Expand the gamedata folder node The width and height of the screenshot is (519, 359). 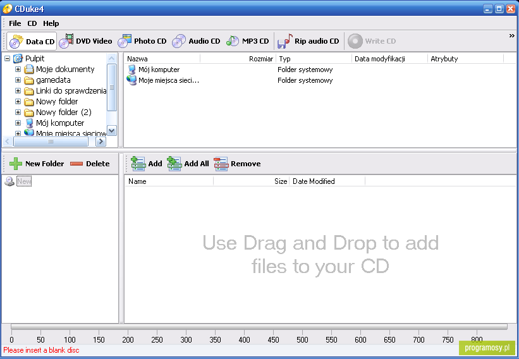coord(18,80)
